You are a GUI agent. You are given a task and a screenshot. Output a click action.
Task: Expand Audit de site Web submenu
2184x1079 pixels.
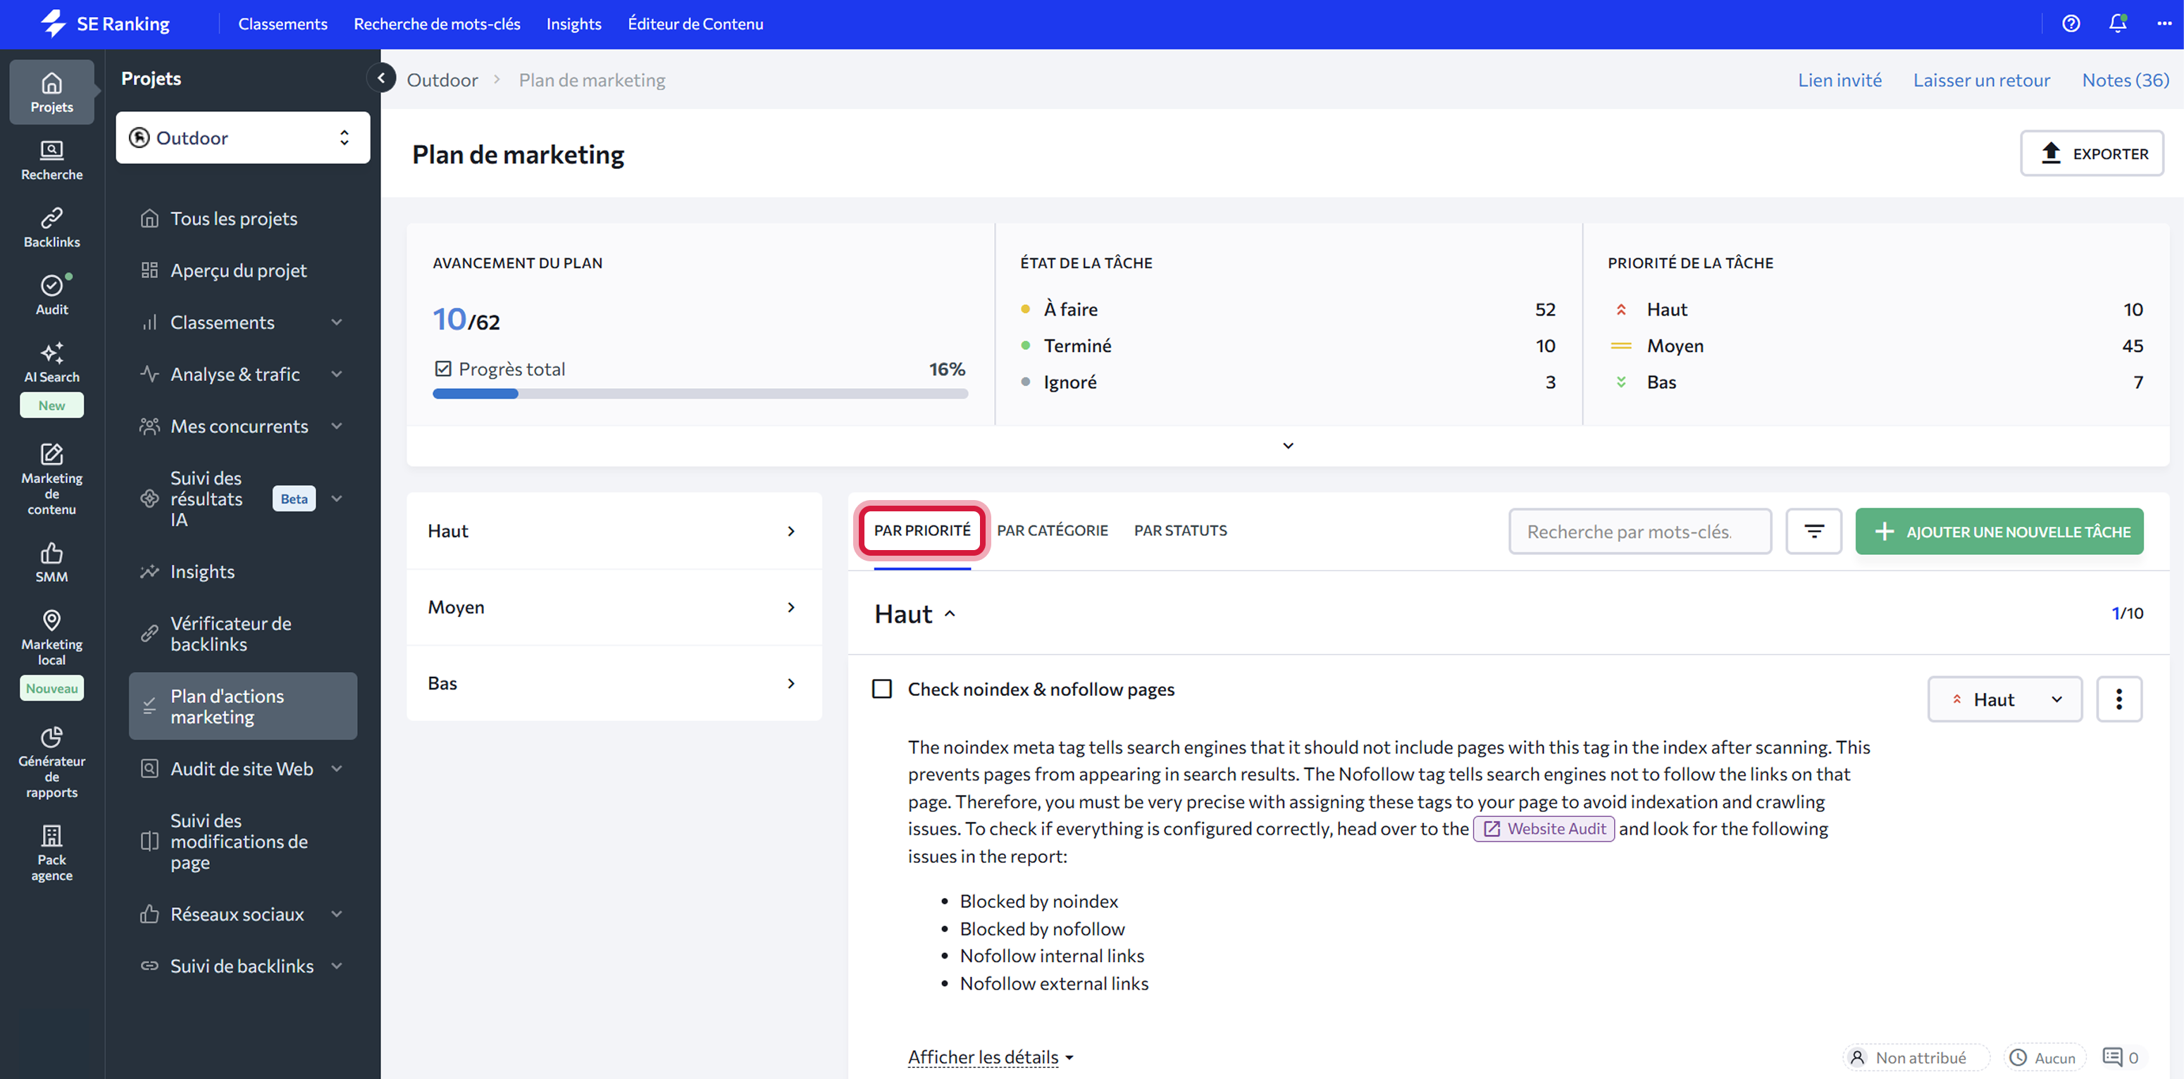click(337, 769)
